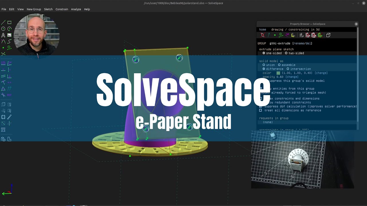Open the Constrain menu
Screen dimensions: 367x206
62,9
